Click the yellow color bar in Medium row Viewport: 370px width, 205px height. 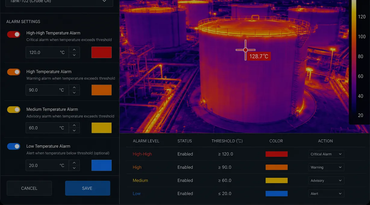click(x=277, y=181)
